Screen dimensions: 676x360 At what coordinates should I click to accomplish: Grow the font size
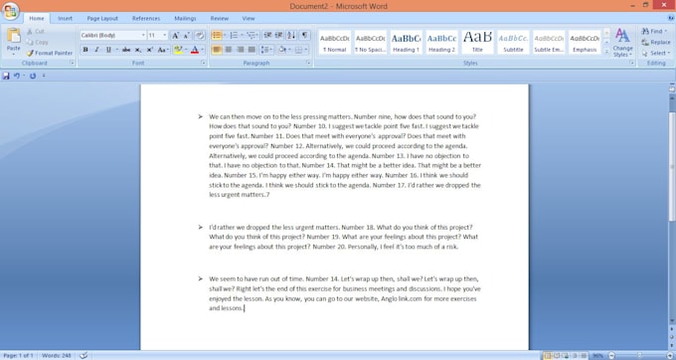[x=176, y=36]
